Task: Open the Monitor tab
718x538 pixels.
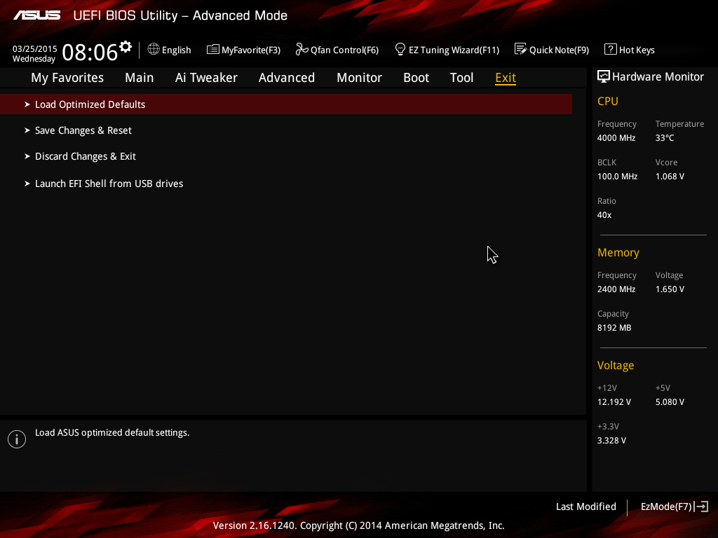Action: point(359,78)
